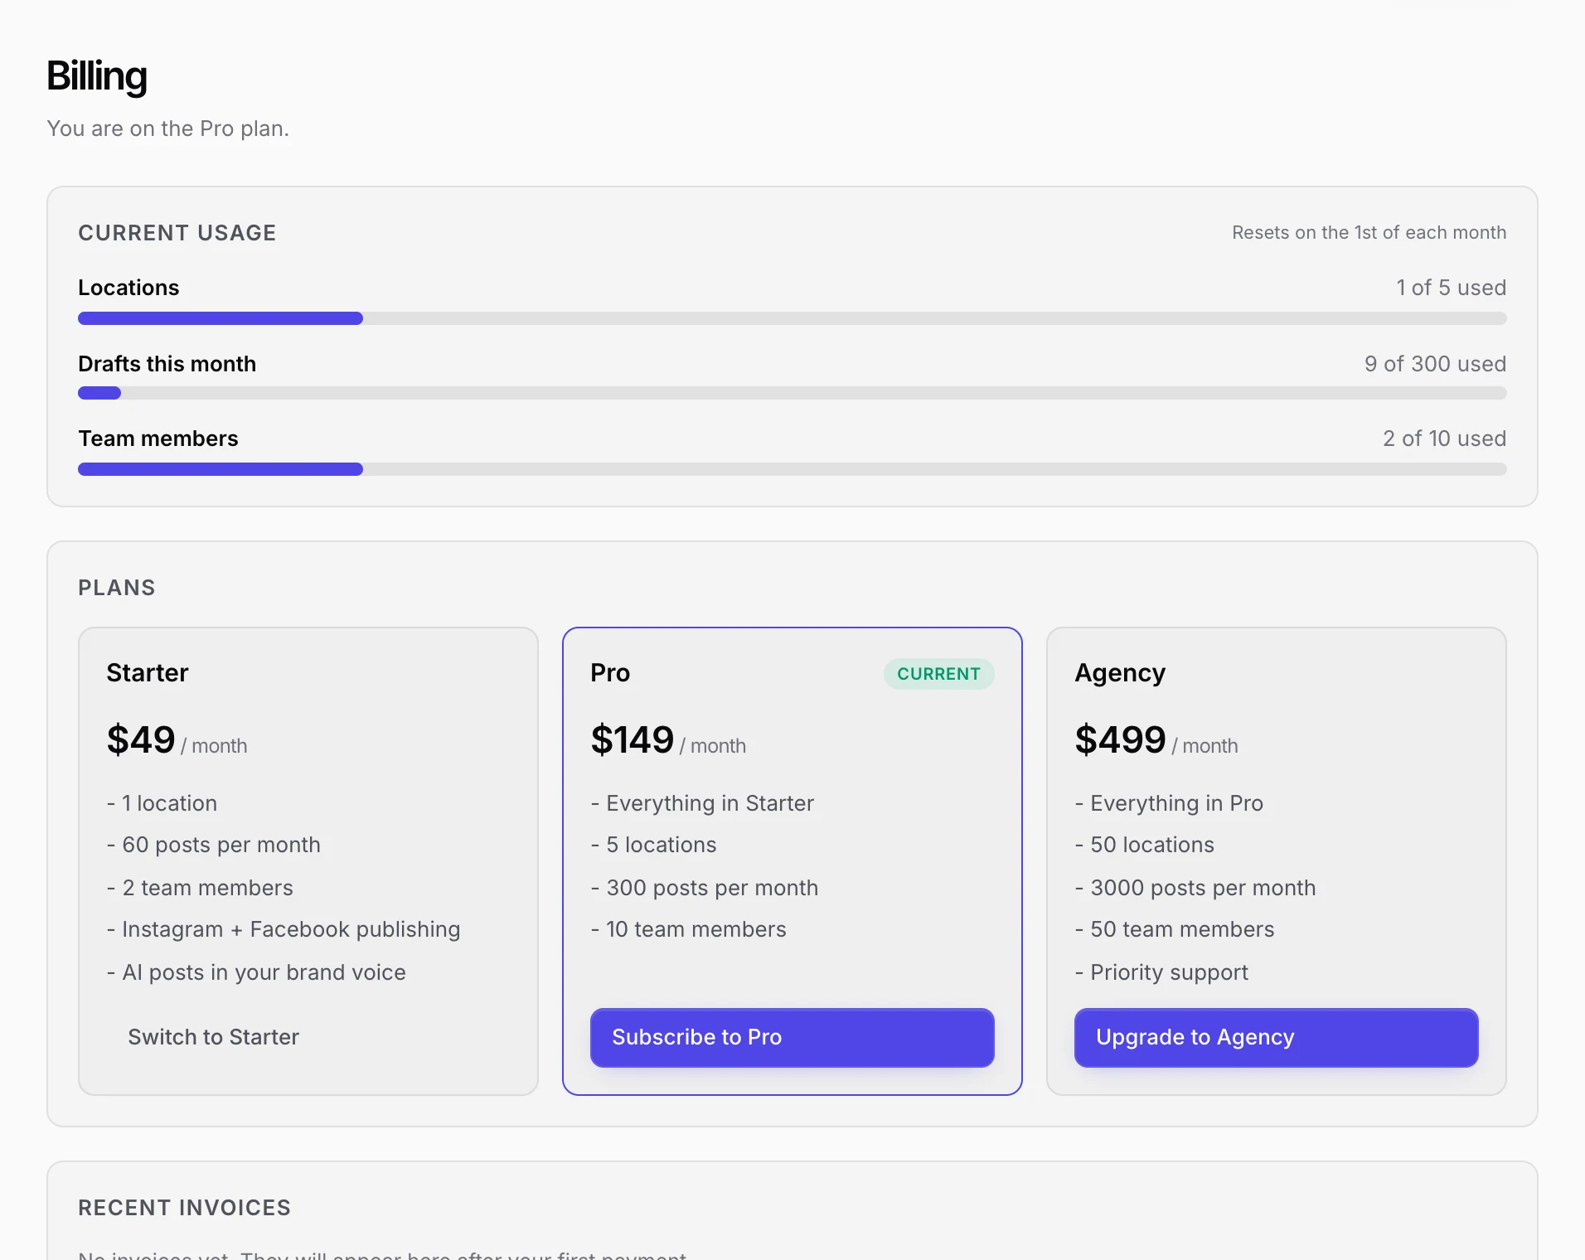
Task: Click the CURRENT USAGE section header
Action: (177, 233)
